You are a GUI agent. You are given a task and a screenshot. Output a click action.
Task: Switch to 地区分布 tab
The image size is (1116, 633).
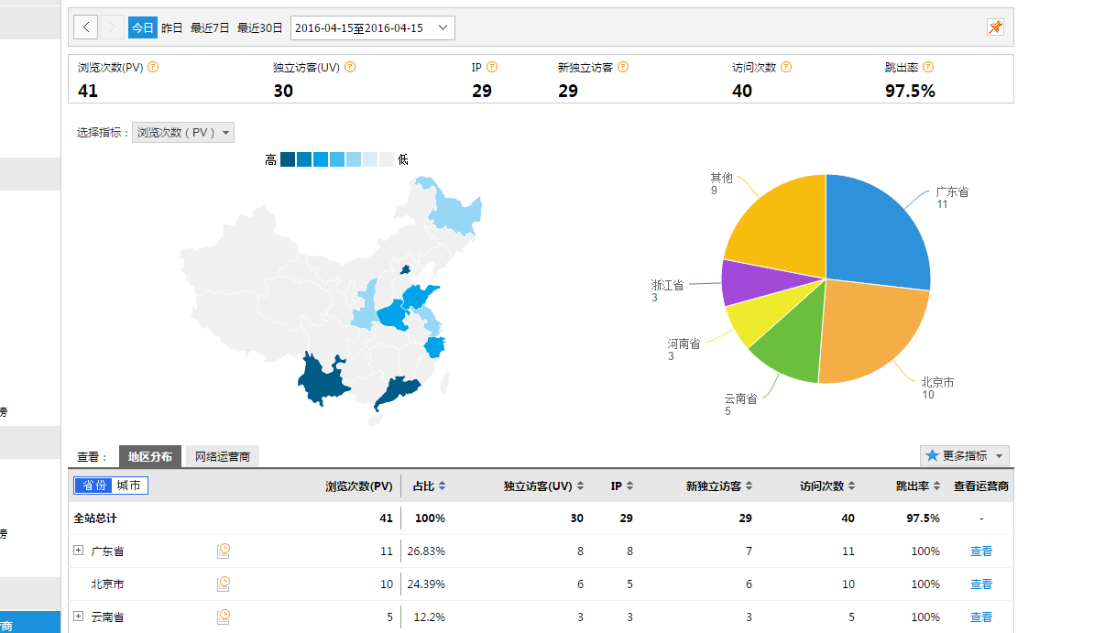pos(150,456)
